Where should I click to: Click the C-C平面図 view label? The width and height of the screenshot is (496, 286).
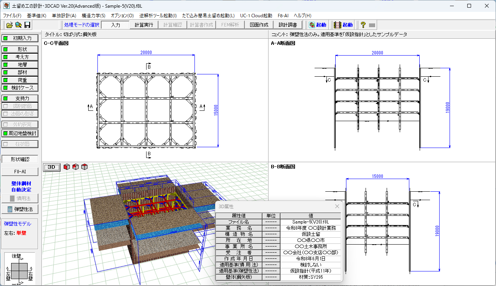coord(56,43)
